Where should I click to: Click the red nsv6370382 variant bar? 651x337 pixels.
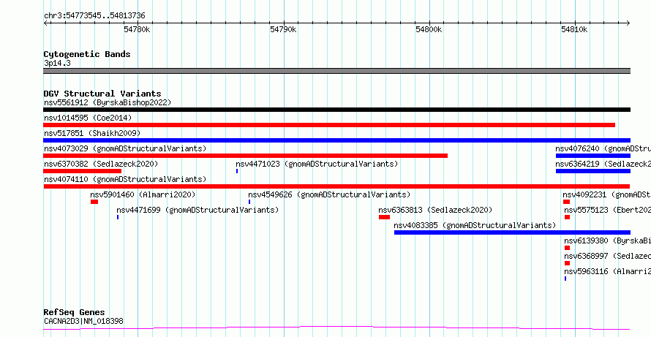[82, 171]
